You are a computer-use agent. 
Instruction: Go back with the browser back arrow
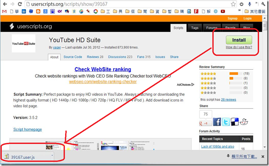pos(5,4)
